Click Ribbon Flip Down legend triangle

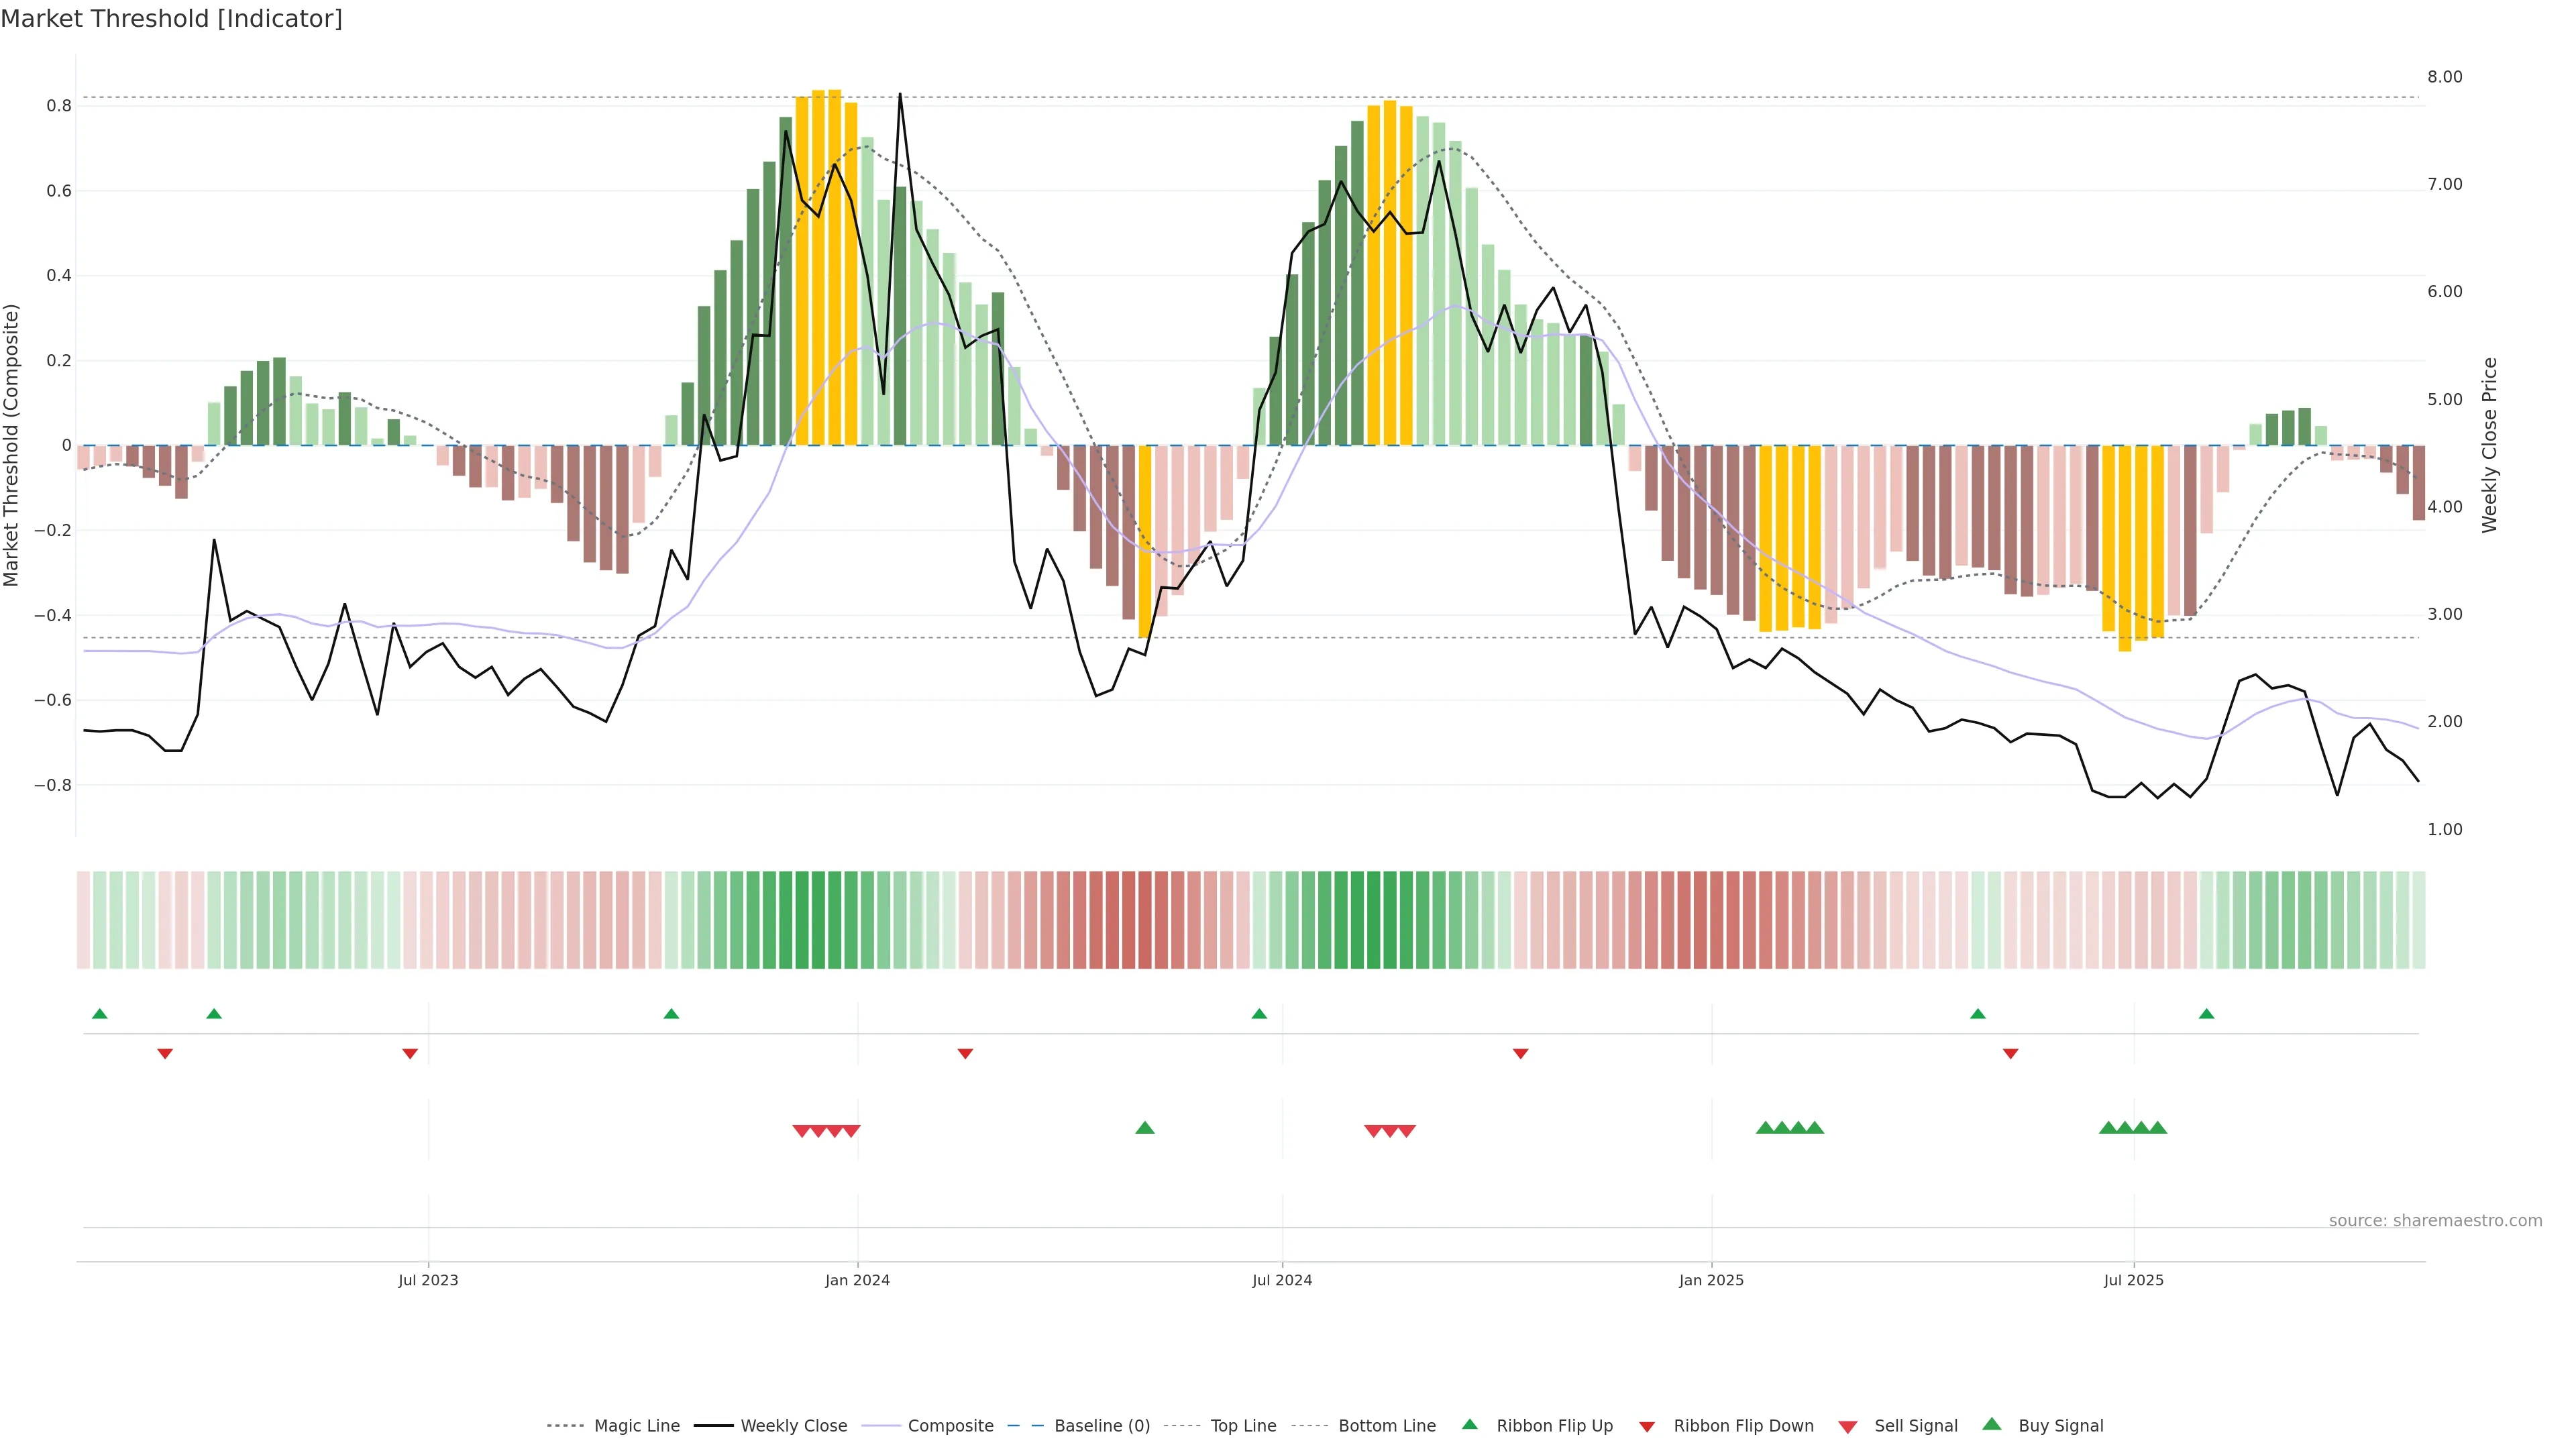click(x=1647, y=1427)
